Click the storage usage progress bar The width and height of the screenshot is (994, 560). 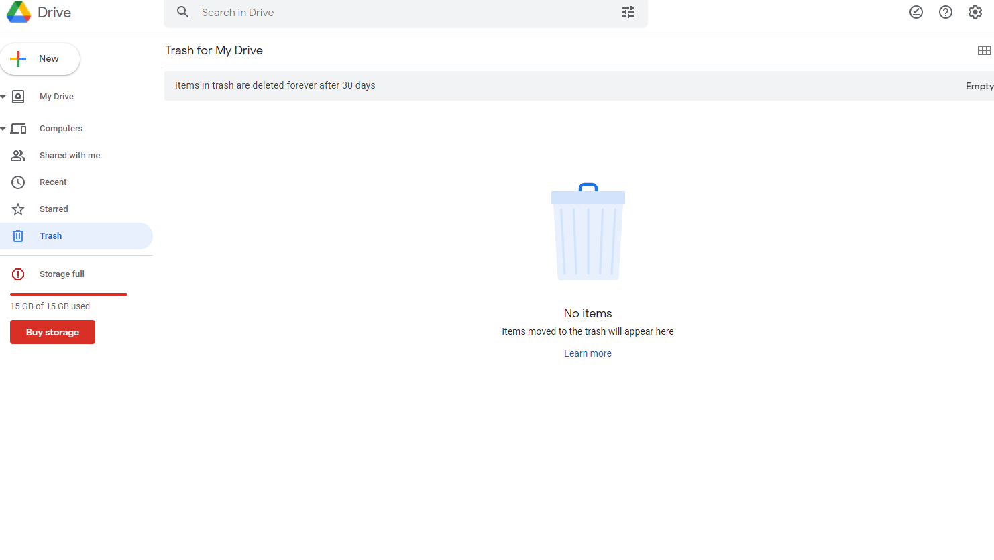68,295
